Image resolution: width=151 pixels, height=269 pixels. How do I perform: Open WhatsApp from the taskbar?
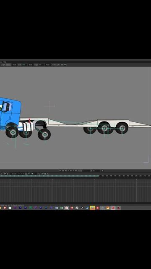(77, 208)
